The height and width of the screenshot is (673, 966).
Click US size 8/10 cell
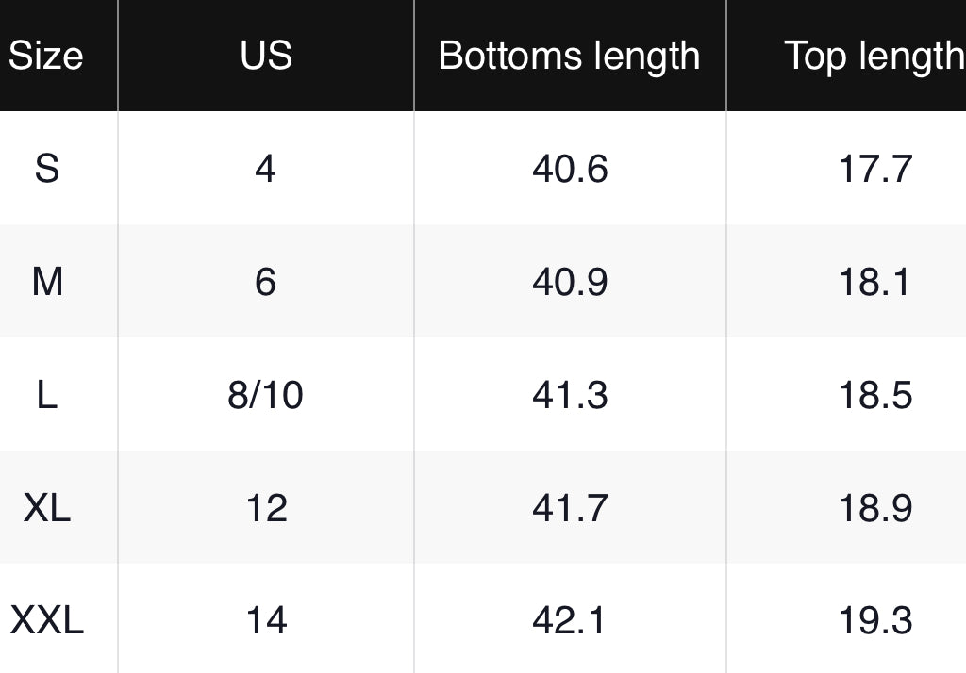(265, 395)
